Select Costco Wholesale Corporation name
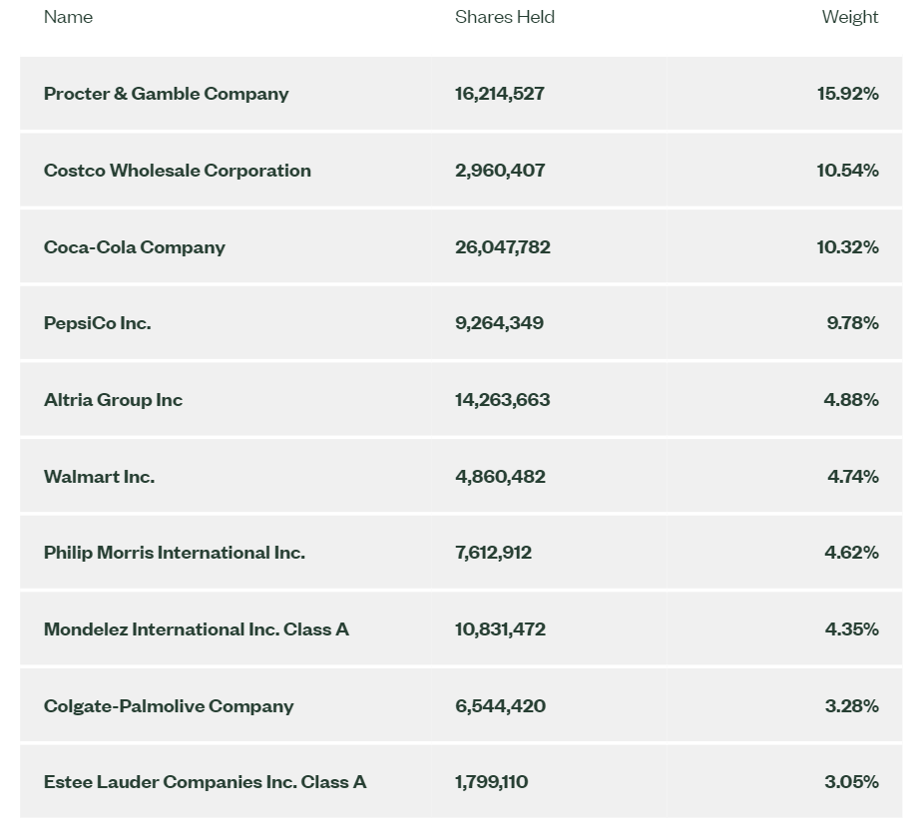 tap(178, 171)
